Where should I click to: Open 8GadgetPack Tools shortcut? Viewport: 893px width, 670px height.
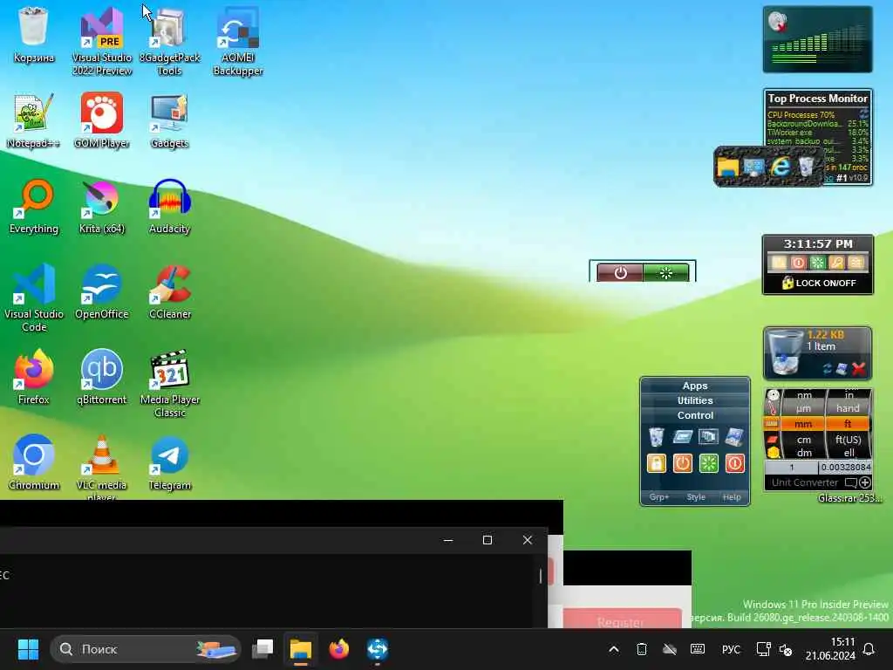tap(170, 41)
